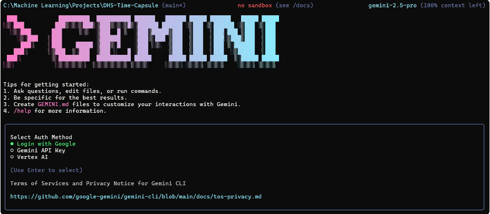Click the GEMINI.md file name in tips
The height and width of the screenshot is (214, 490).
pos(53,104)
